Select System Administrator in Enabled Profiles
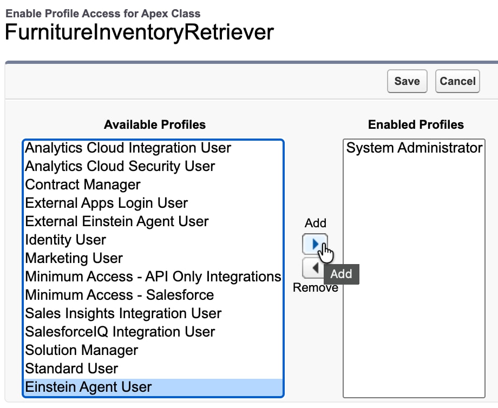 click(x=414, y=148)
